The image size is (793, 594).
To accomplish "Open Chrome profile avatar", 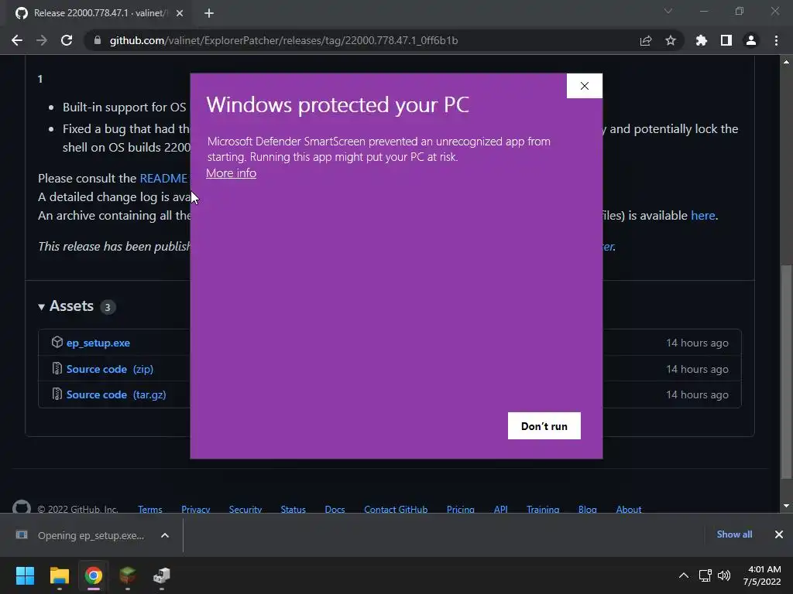I will pyautogui.click(x=751, y=40).
